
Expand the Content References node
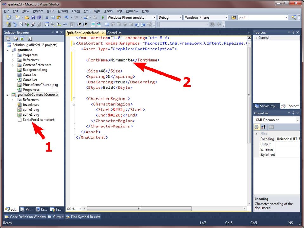[13, 65]
